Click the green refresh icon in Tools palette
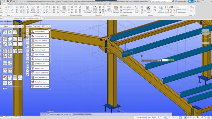 tap(10, 32)
